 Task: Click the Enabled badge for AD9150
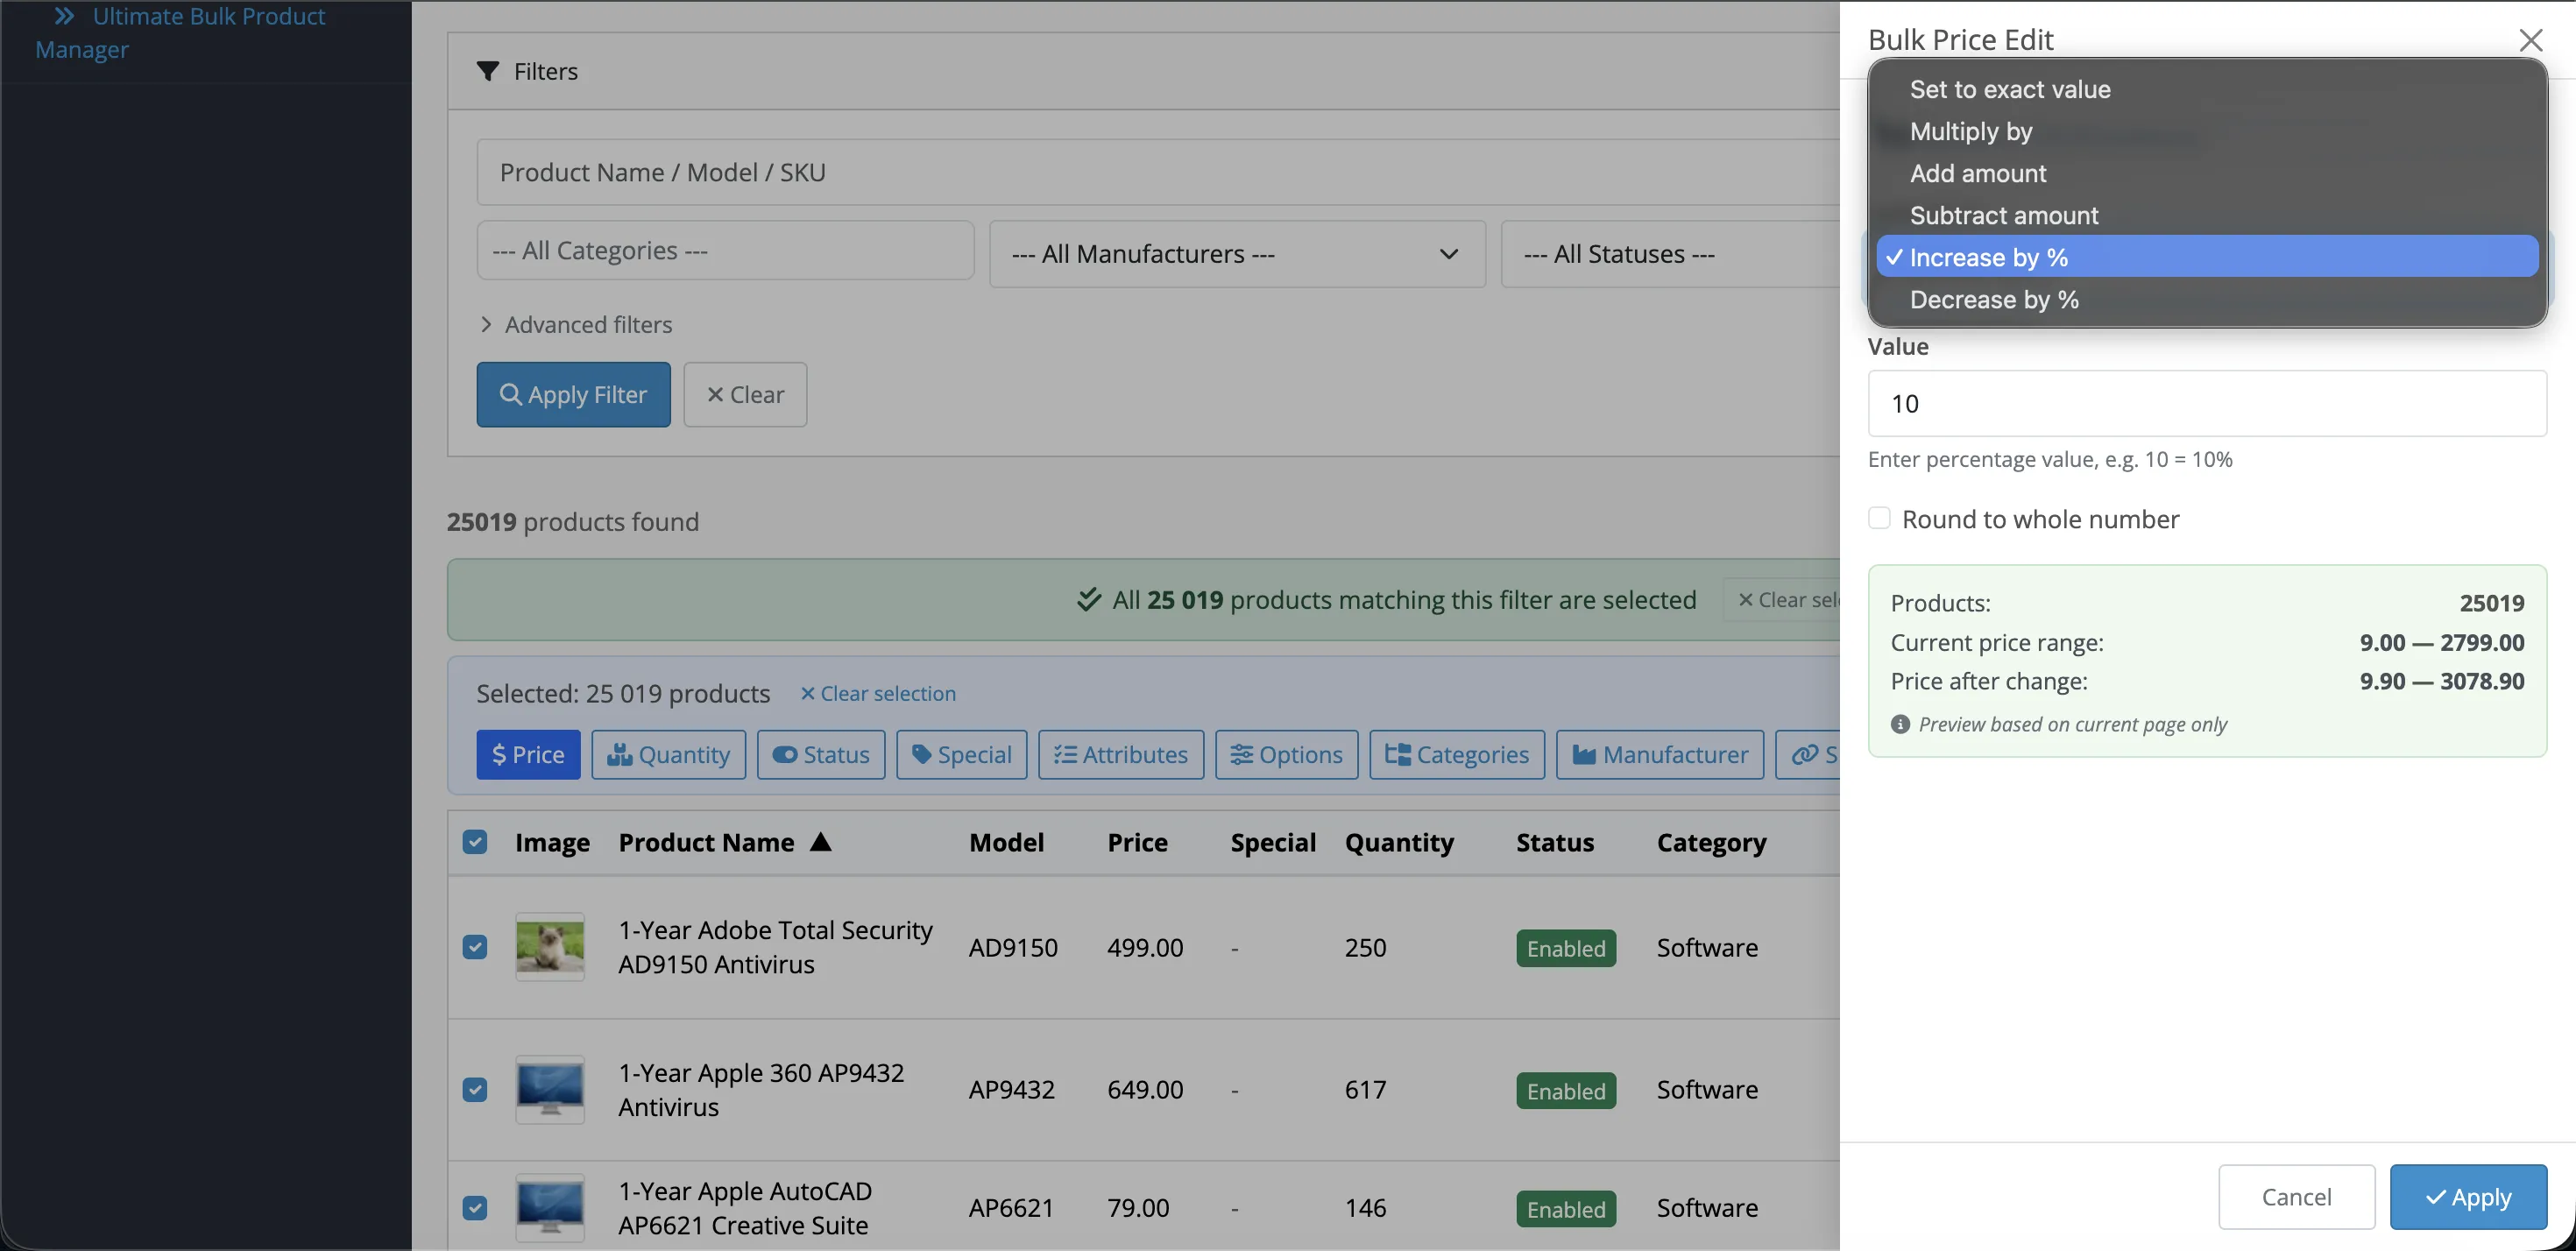click(x=1565, y=948)
